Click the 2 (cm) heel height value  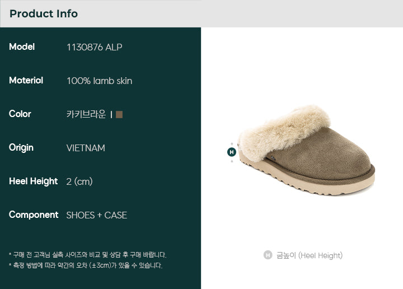coord(79,181)
